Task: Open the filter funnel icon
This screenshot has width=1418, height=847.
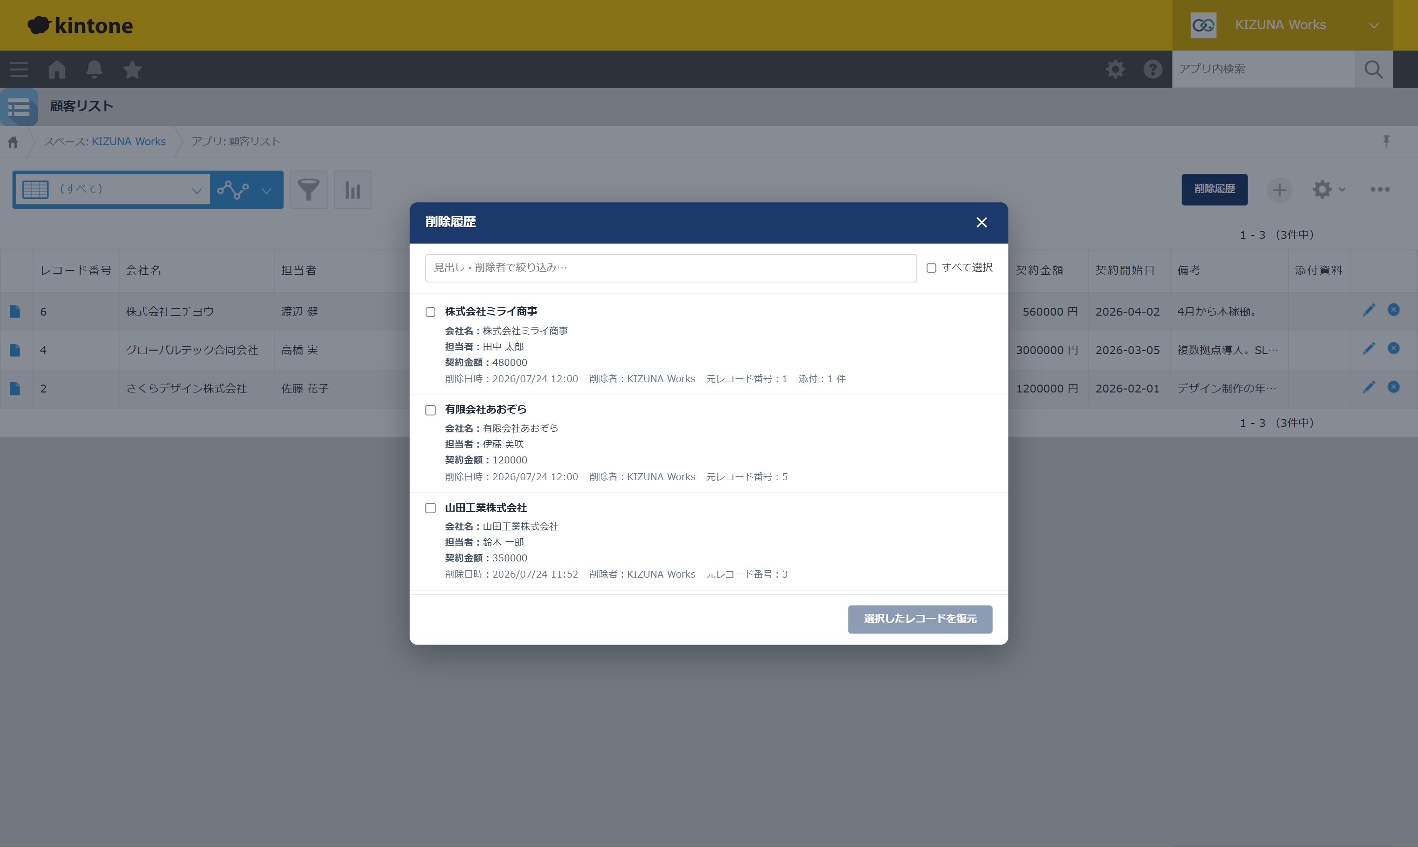Action: [309, 190]
